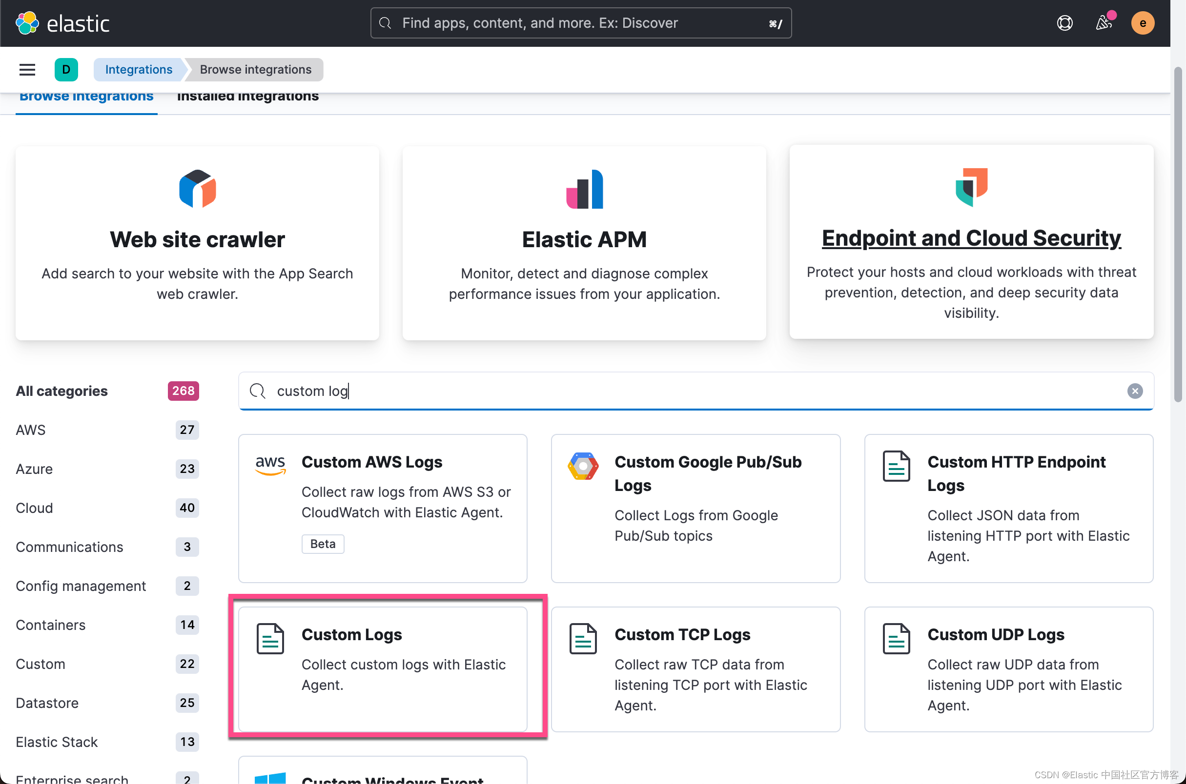Open the hamburger navigation menu
The image size is (1186, 784).
27,70
